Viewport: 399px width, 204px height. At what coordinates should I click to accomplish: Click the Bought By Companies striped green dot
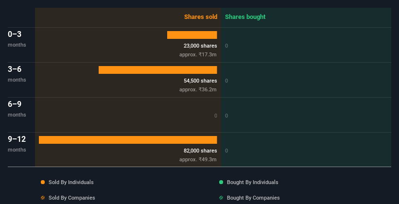click(x=221, y=198)
